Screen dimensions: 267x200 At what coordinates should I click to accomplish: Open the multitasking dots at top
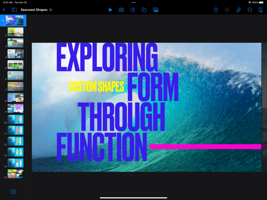[133, 2]
